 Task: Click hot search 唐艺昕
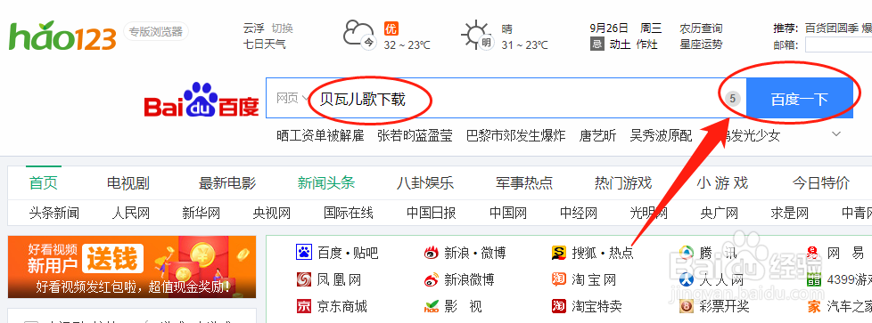point(598,135)
